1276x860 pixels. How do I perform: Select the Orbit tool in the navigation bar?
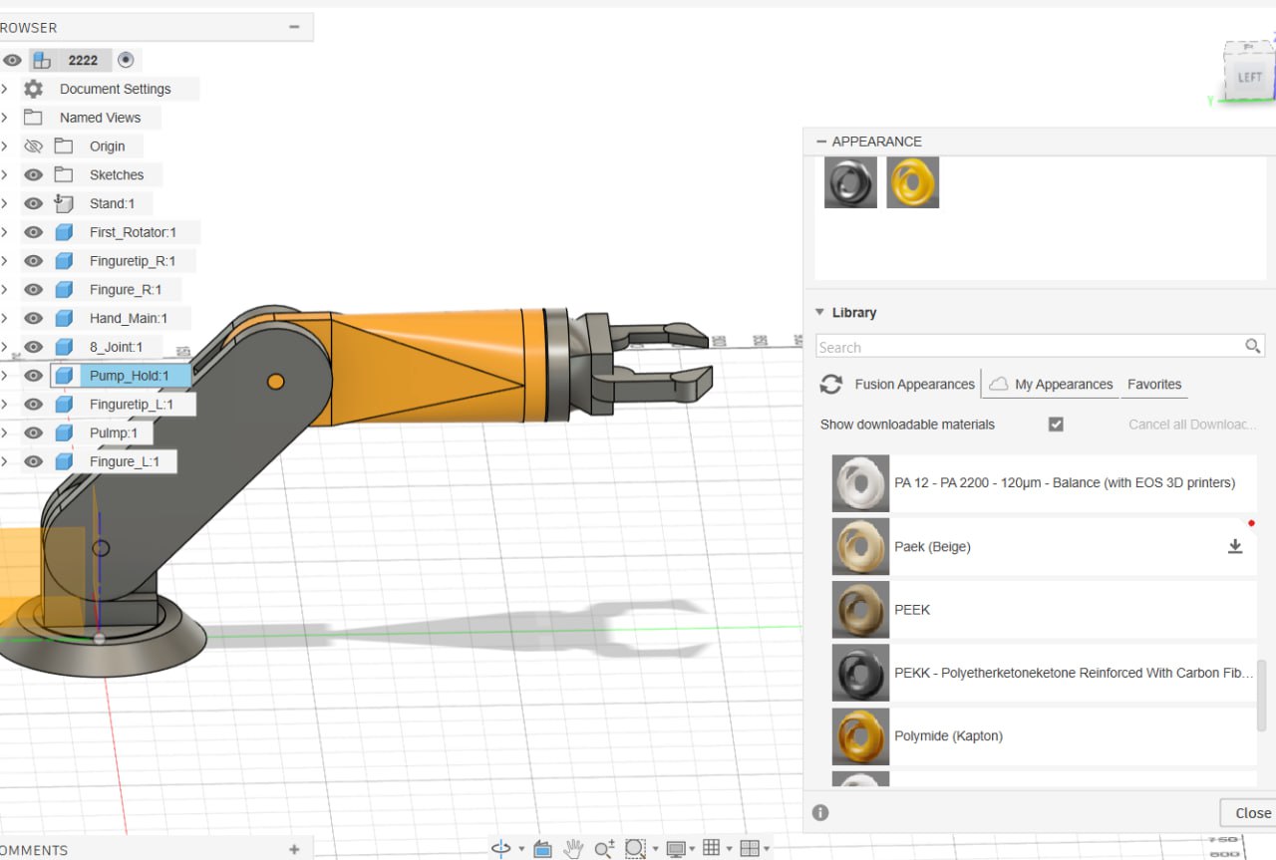pos(502,848)
